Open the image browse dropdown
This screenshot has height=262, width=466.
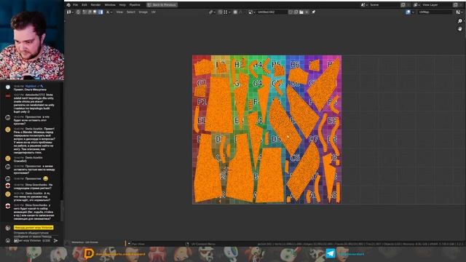click(x=252, y=12)
